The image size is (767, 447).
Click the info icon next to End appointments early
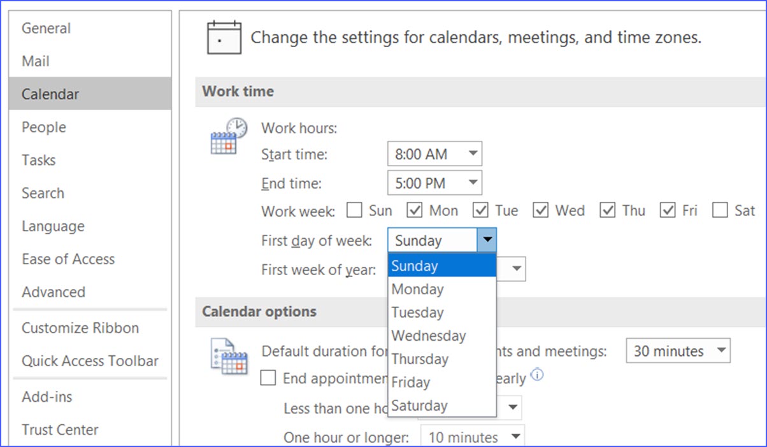[x=536, y=376]
